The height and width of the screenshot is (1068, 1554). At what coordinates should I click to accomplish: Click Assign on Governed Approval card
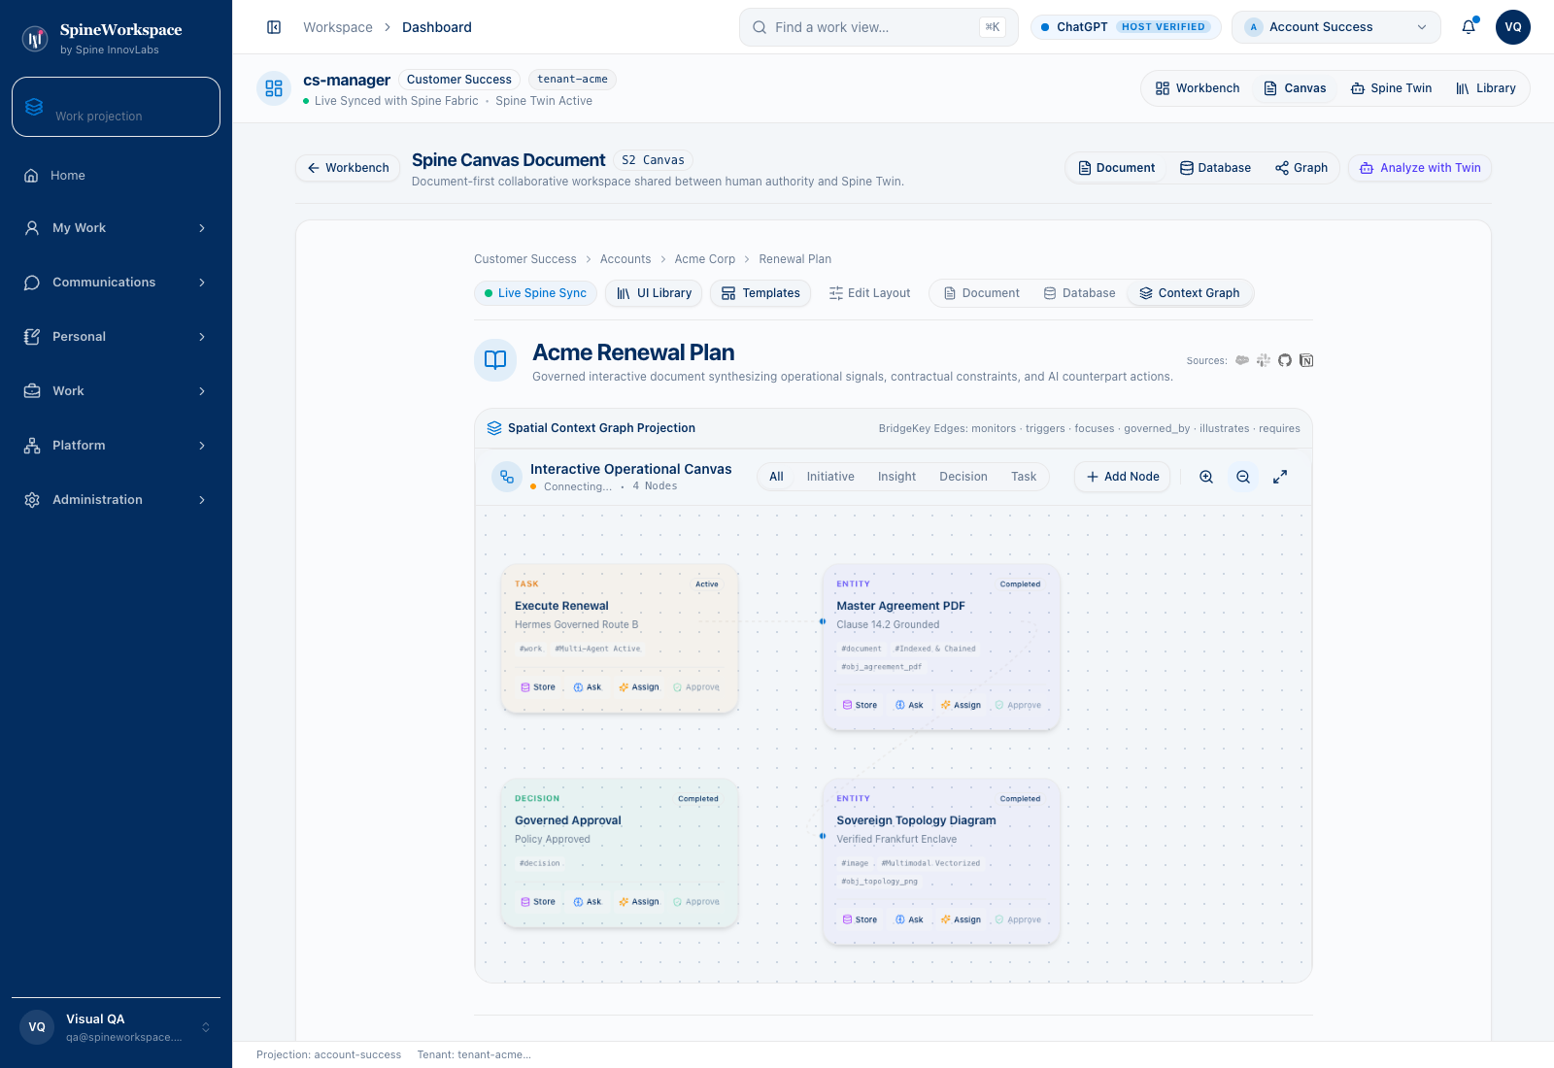point(639,902)
